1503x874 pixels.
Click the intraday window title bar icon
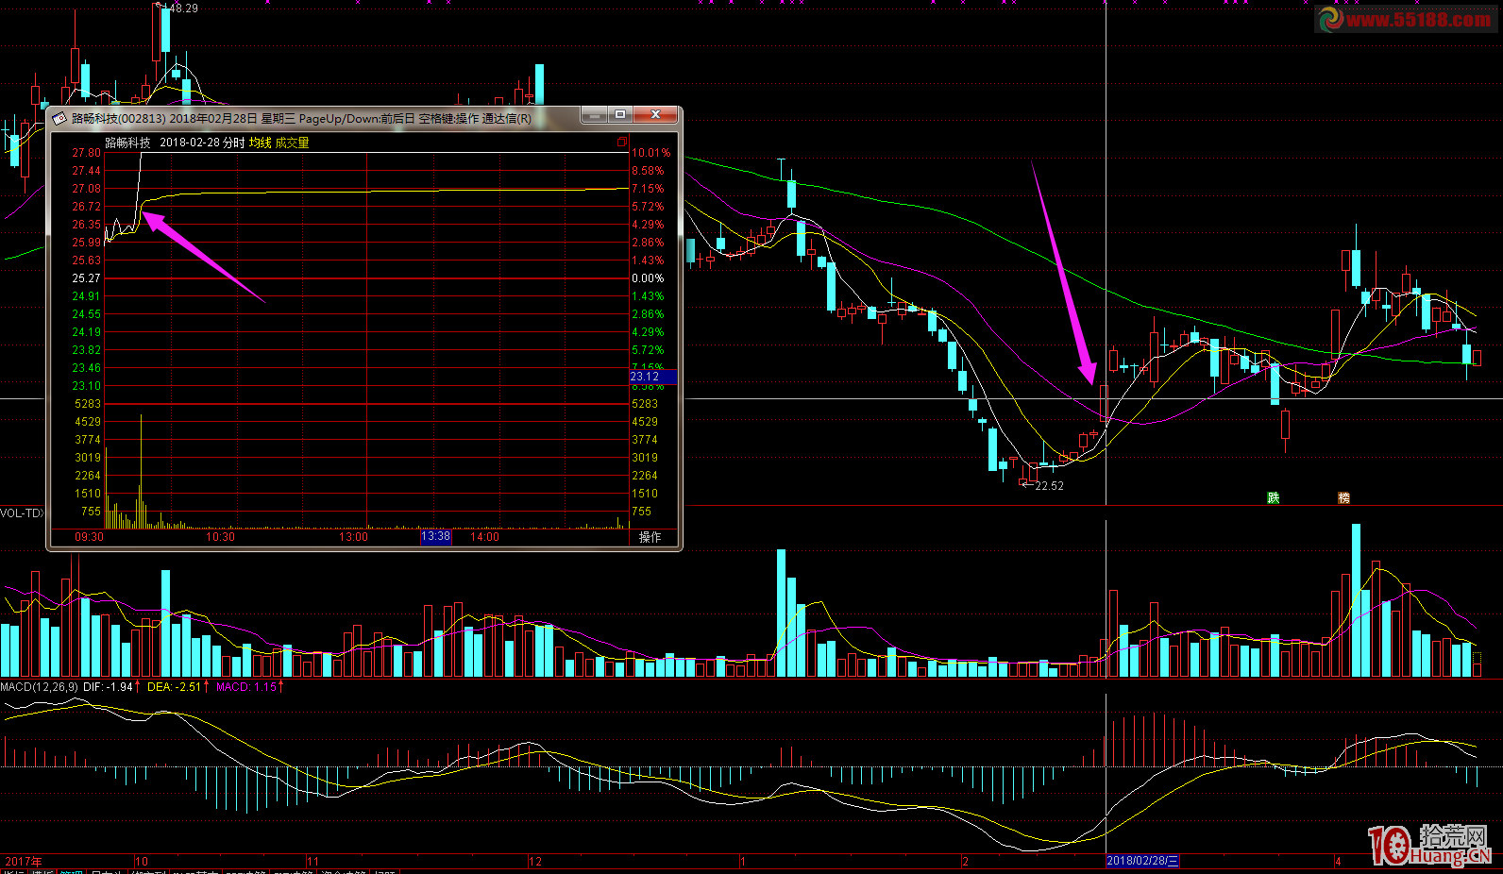coord(60,118)
